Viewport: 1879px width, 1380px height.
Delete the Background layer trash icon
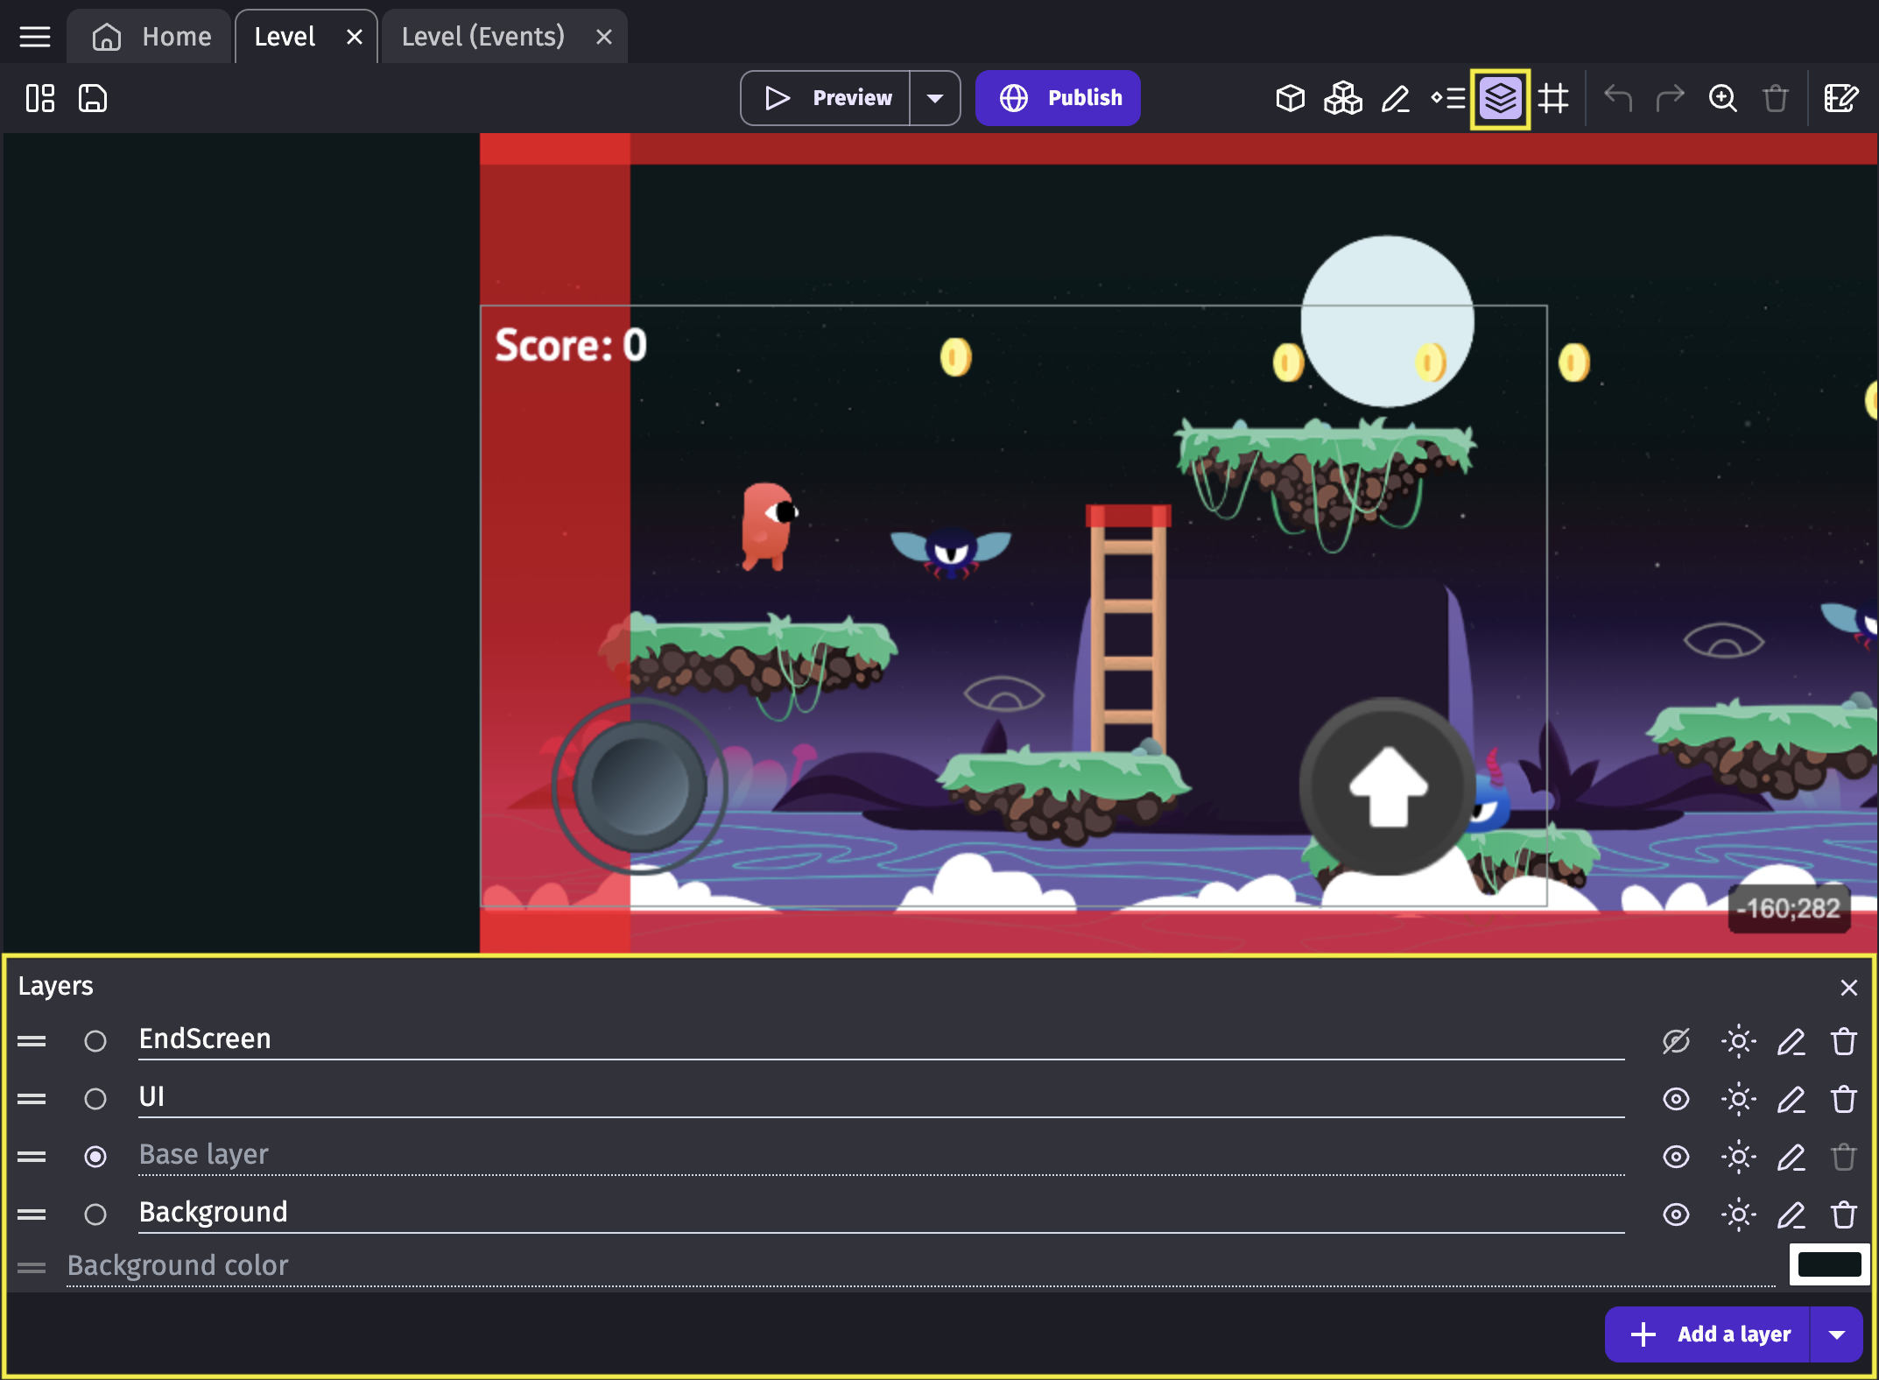1843,1215
